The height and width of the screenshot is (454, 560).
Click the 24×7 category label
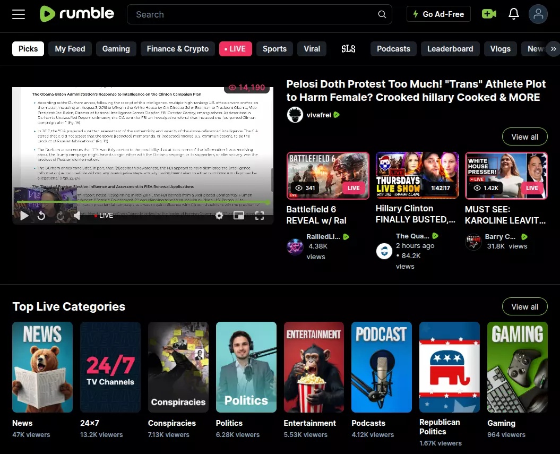[x=90, y=423]
